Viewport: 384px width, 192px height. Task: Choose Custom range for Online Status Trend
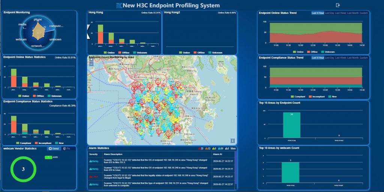click(364, 13)
